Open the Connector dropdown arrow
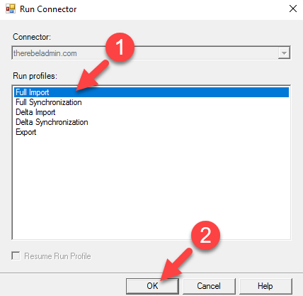Image resolution: width=303 pixels, height=296 pixels. 284,53
